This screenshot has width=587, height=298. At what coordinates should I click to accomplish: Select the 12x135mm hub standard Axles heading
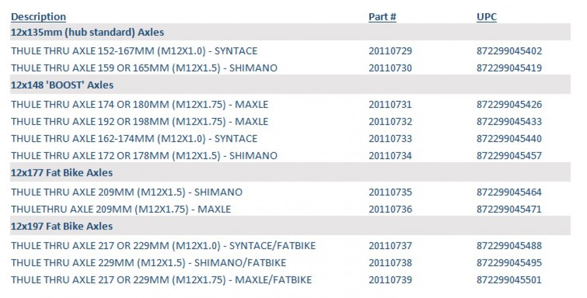click(x=87, y=32)
